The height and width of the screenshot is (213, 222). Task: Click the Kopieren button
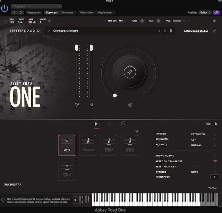click(x=51, y=13)
